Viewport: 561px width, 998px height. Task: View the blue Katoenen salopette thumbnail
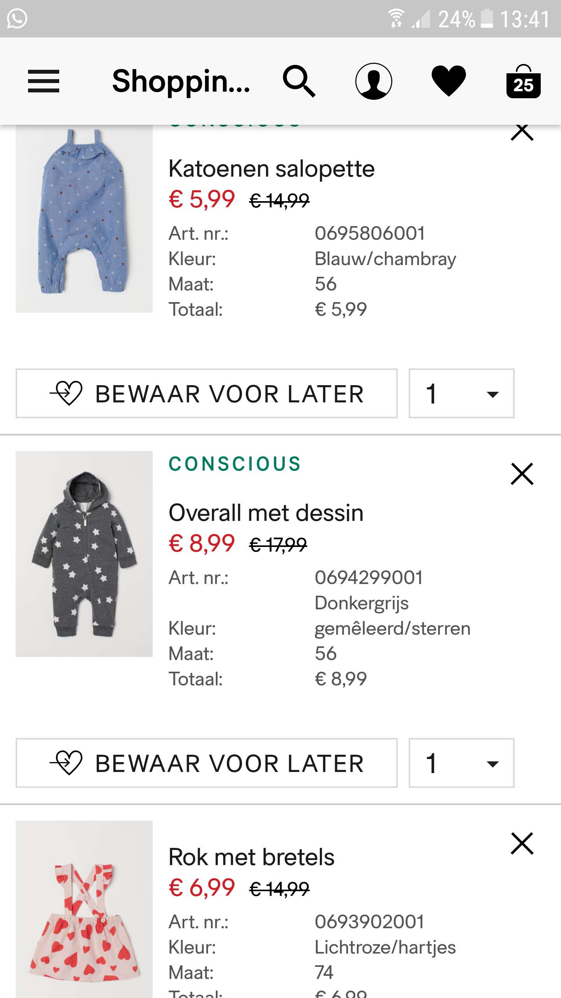[x=84, y=218]
